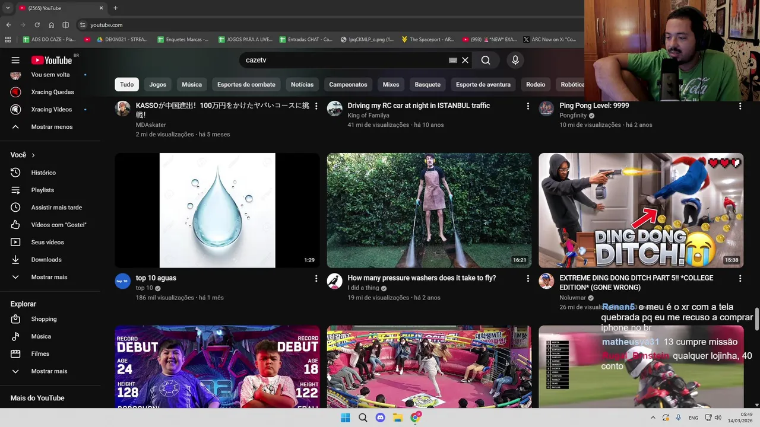760x427 pixels.
Task: Open more options for Ding Dong Ditch video
Action: pyautogui.click(x=740, y=278)
